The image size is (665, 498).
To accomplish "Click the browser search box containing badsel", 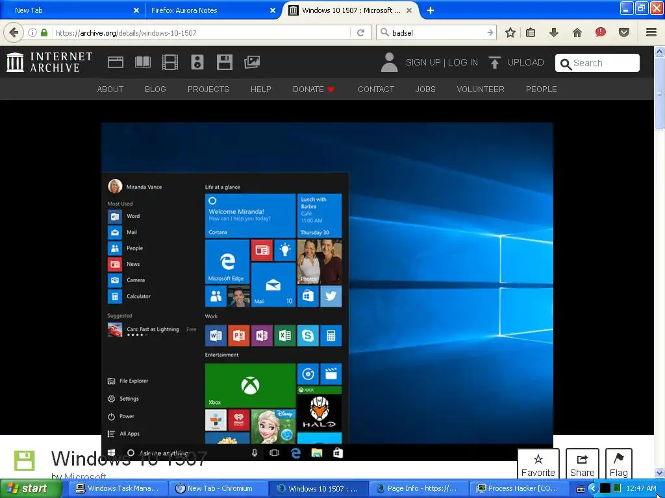I will [x=437, y=32].
